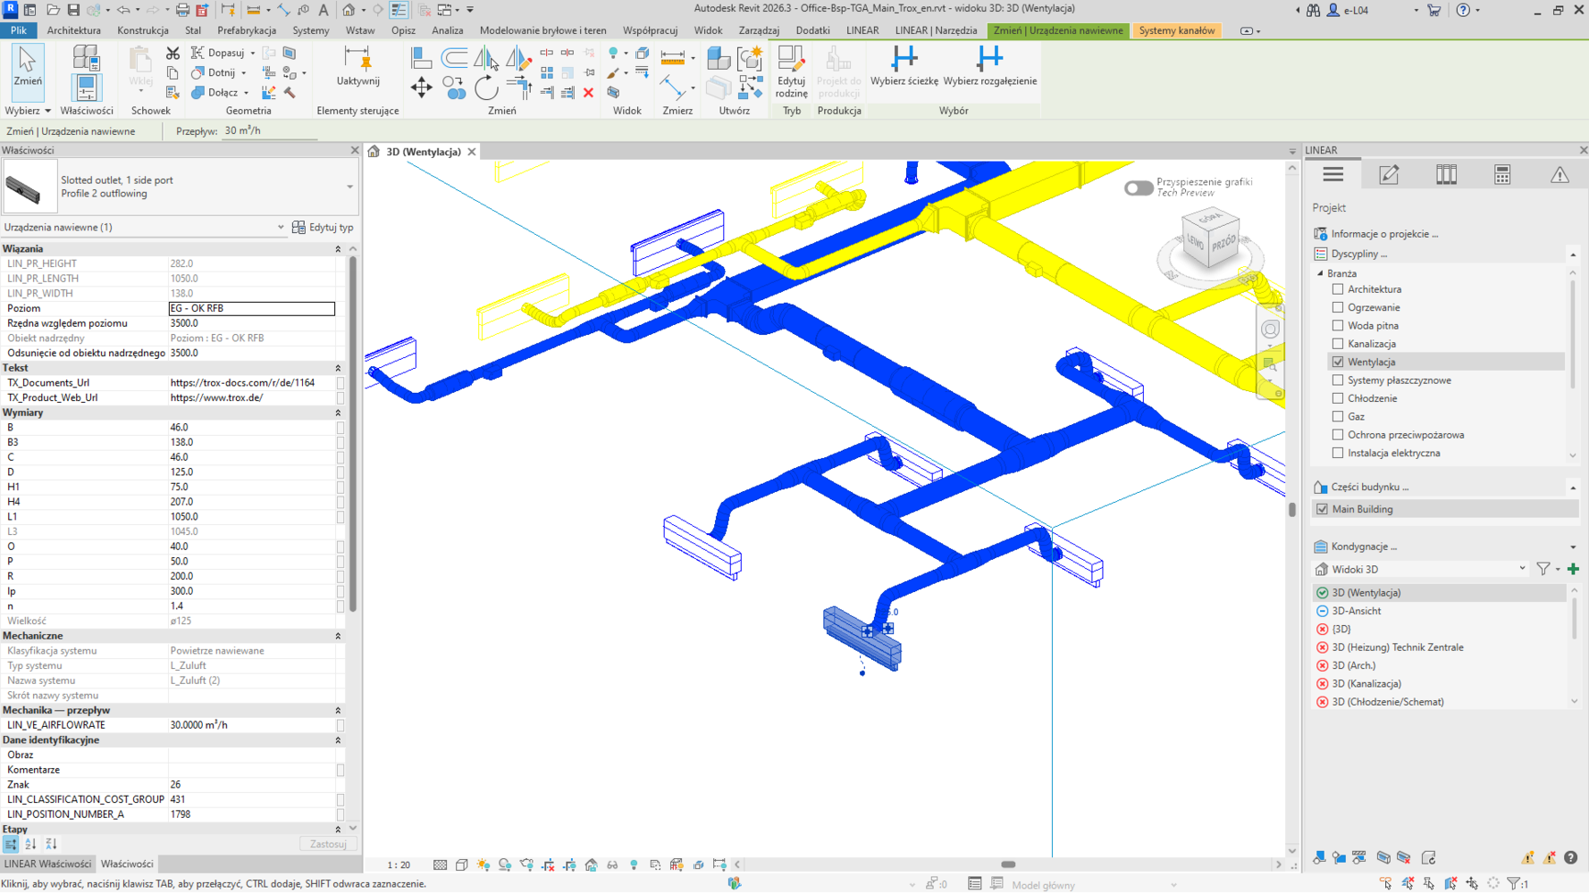
Task: Collapse the Wymiary properties section
Action: pyautogui.click(x=338, y=413)
